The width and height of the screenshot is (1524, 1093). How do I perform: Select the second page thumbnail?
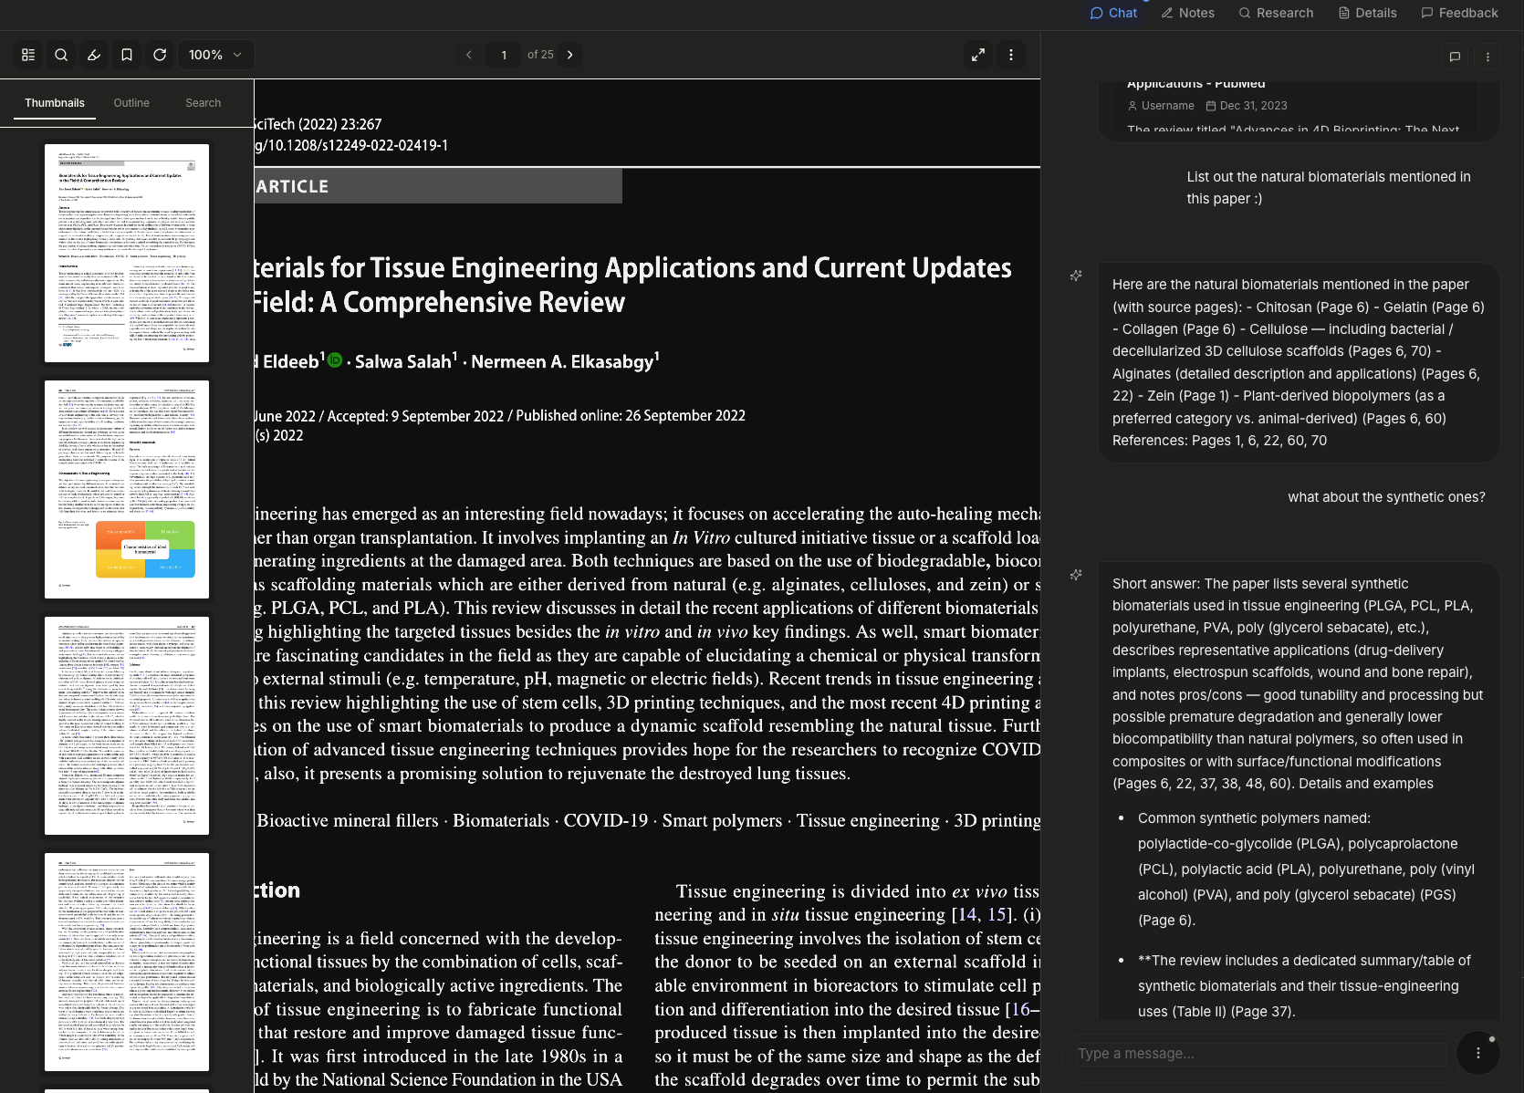(x=127, y=490)
